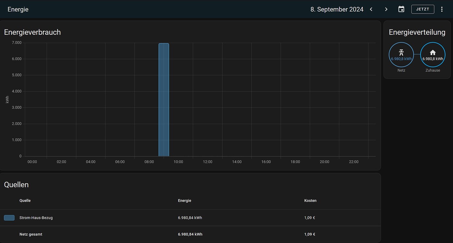
Task: Select the tall blue consumption bar in chart
Action: coord(164,100)
